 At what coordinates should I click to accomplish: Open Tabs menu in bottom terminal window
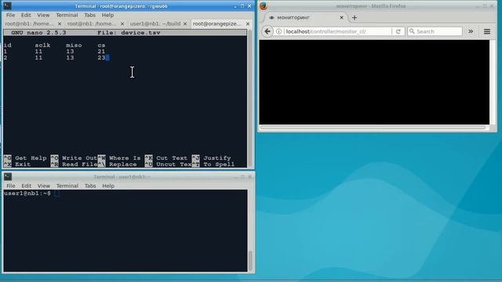(x=90, y=186)
